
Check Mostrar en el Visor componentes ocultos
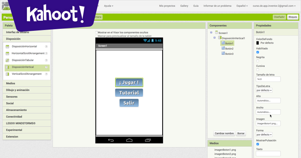97,32
